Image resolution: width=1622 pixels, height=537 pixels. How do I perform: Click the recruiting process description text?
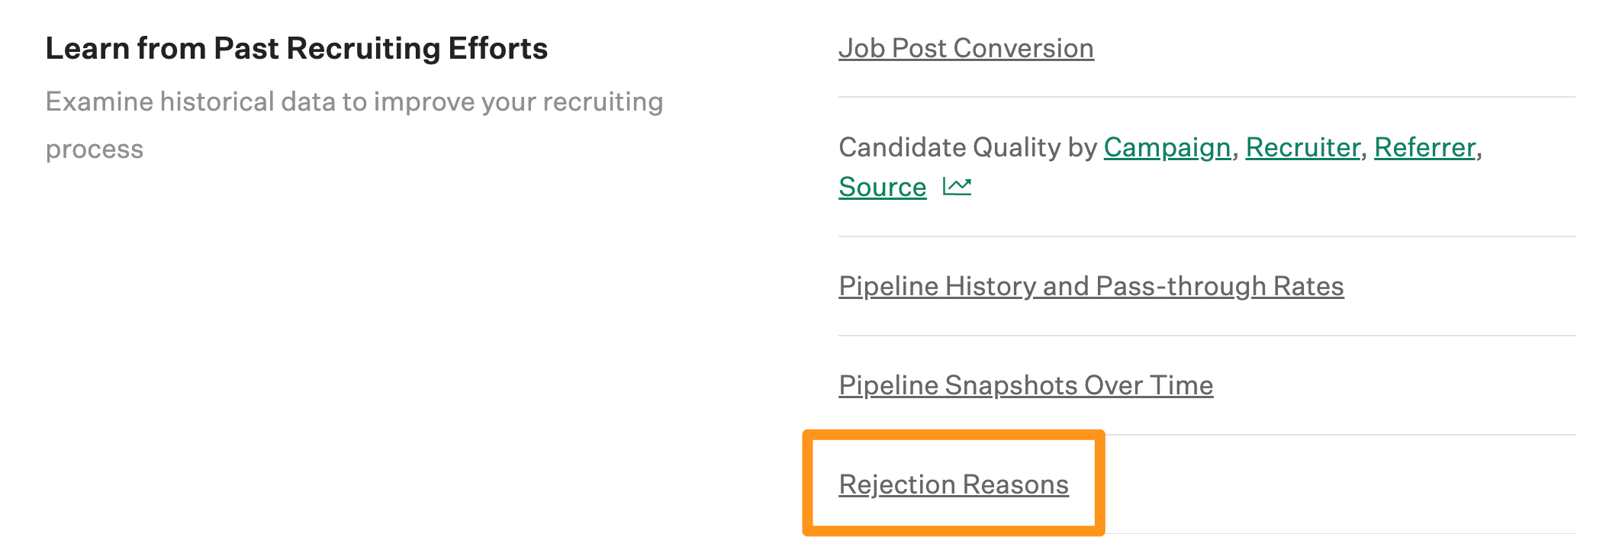355,100
